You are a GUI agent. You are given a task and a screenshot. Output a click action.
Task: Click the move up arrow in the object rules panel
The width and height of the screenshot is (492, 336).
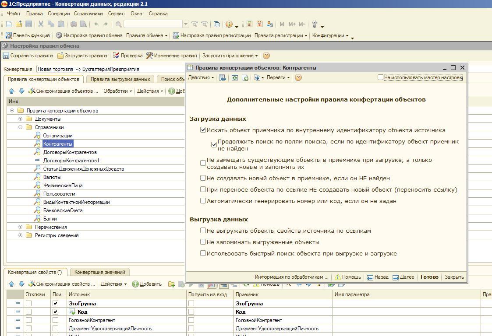12,91
